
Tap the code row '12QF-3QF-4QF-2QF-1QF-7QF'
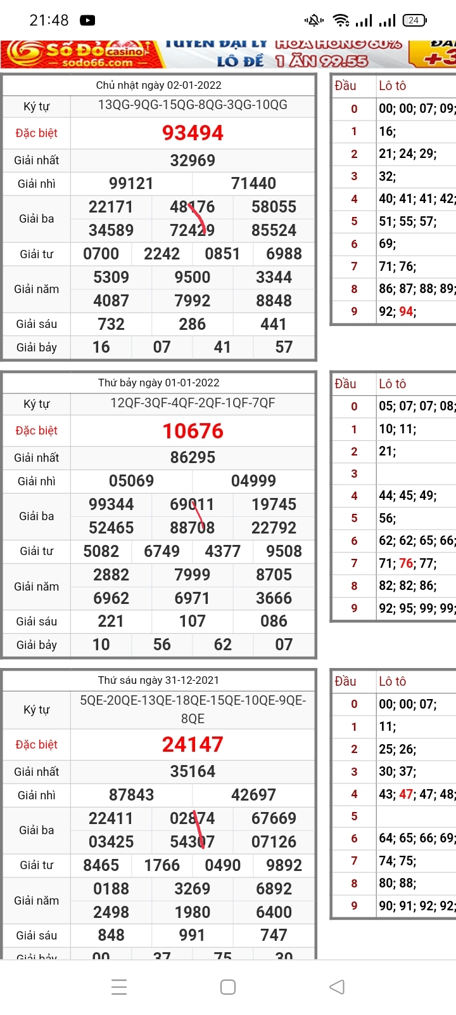pos(193,403)
